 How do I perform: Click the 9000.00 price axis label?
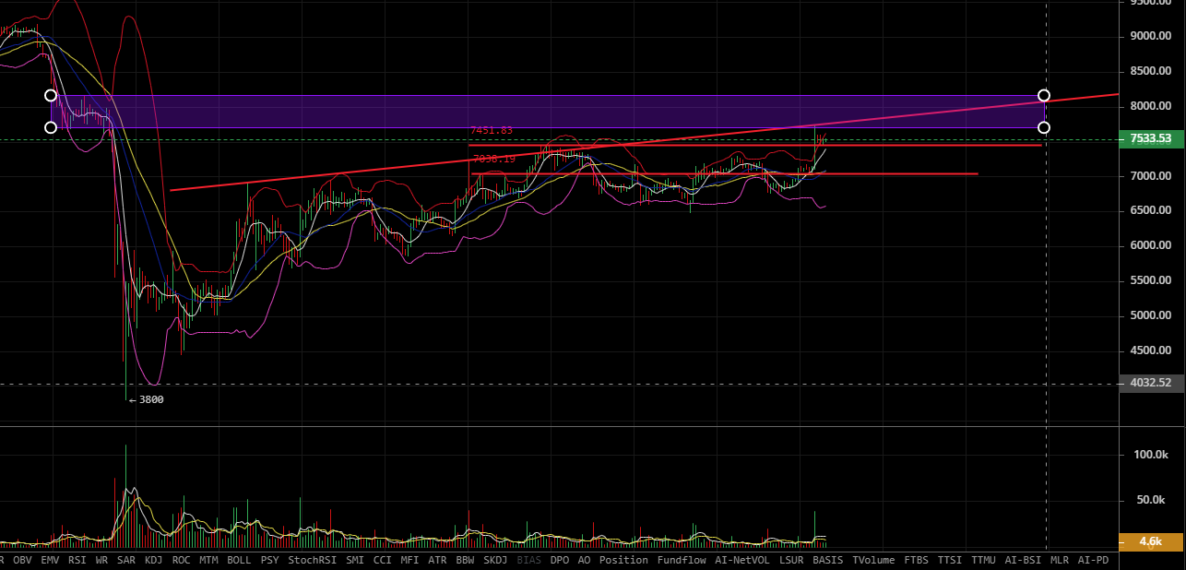pos(1150,36)
